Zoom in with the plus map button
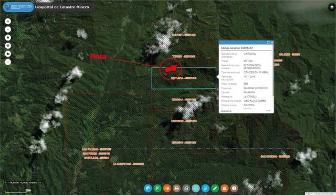Viewport: 336px width, 195px height. (8, 21)
